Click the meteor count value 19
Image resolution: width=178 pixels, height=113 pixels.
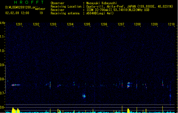(41, 13)
